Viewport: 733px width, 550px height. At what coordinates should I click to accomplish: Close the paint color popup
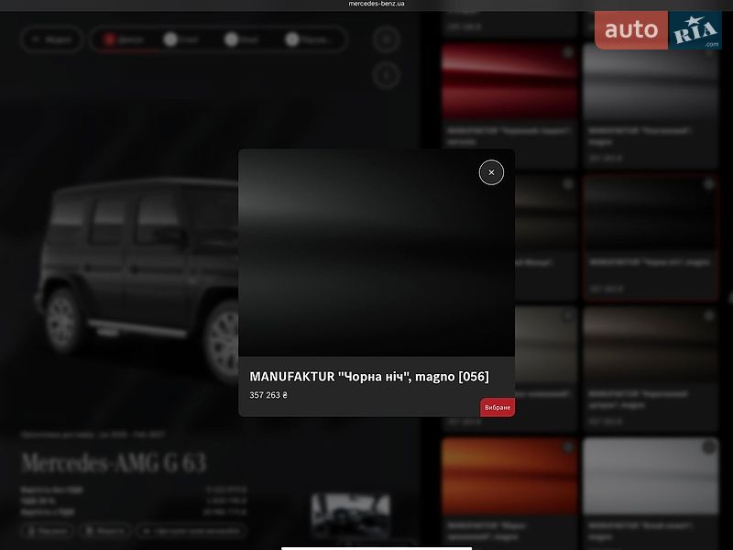tap(491, 172)
